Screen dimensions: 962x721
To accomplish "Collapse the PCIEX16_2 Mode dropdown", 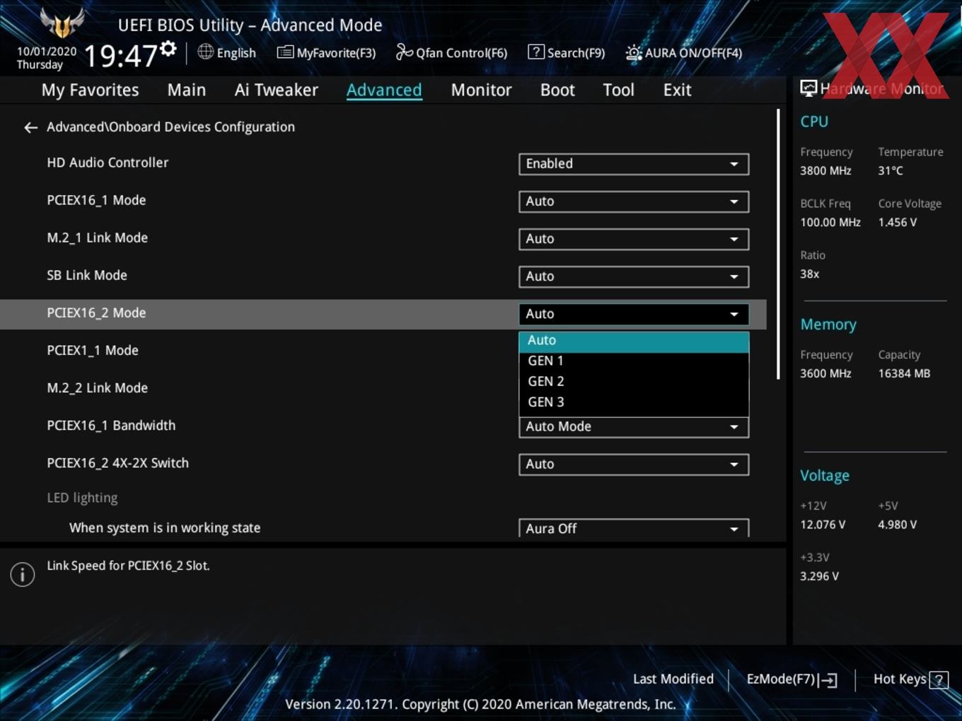I will (x=634, y=314).
